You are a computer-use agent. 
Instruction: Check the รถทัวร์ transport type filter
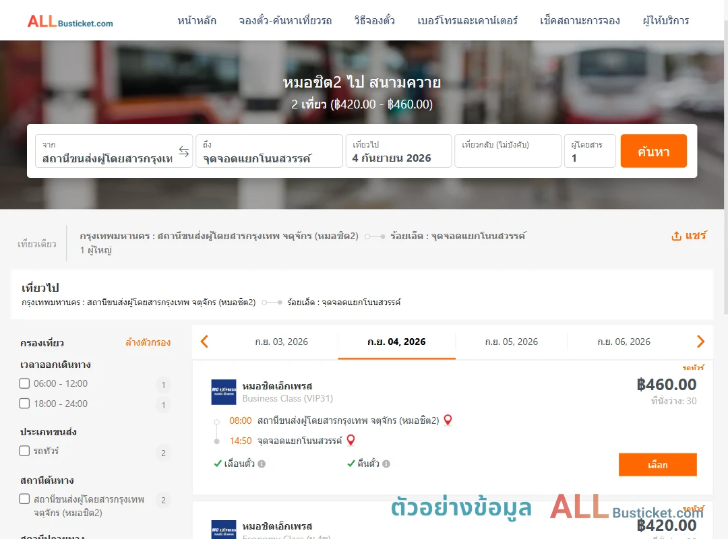[25, 451]
